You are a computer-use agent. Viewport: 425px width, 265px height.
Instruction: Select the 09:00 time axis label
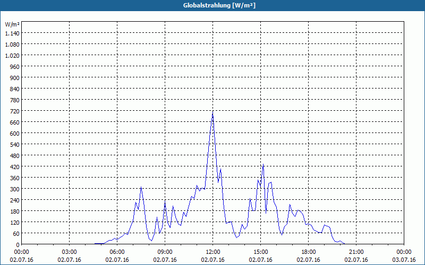[x=165, y=252]
